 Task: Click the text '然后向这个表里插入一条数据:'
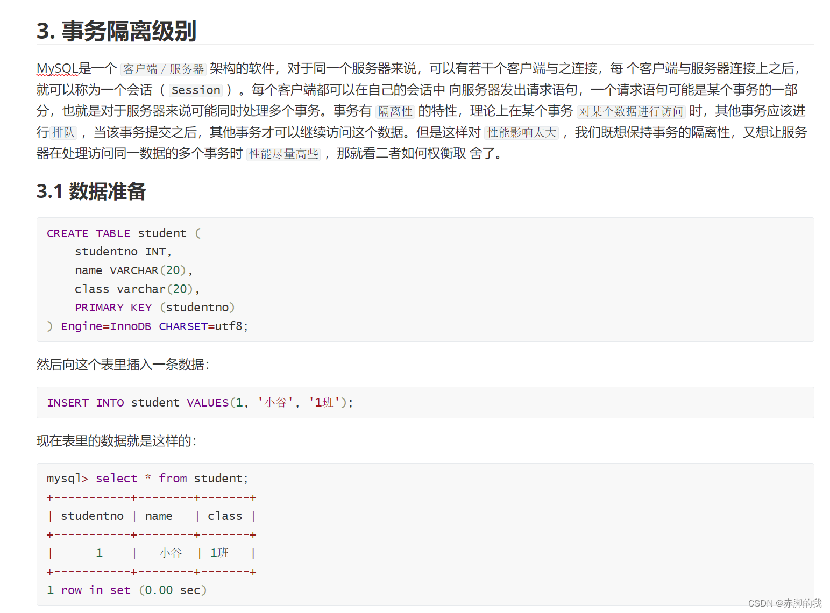point(123,365)
